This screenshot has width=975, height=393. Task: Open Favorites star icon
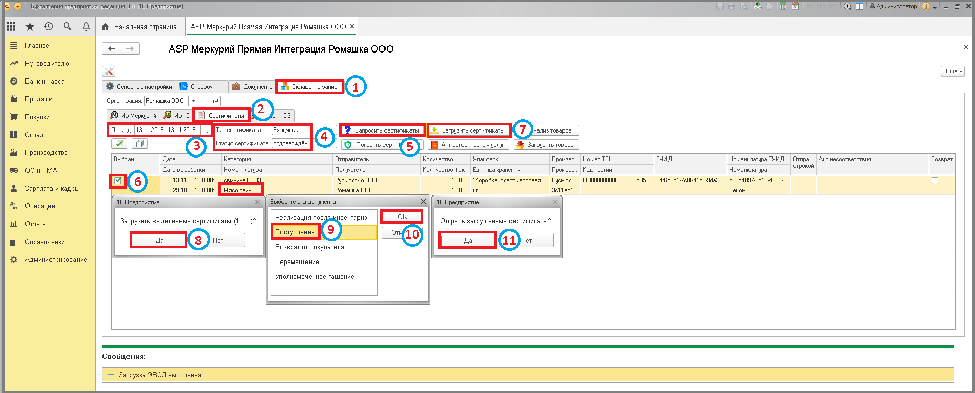pos(30,27)
